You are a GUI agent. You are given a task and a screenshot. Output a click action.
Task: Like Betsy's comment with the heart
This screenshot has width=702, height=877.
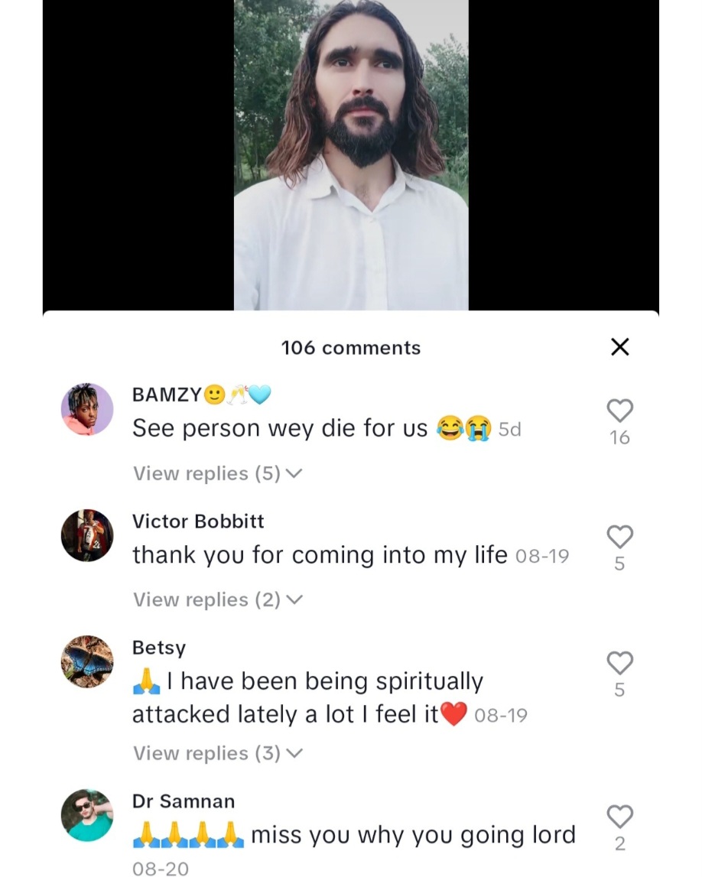click(x=620, y=663)
